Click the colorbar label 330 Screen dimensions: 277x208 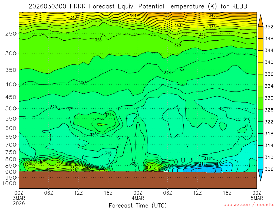[269, 98]
